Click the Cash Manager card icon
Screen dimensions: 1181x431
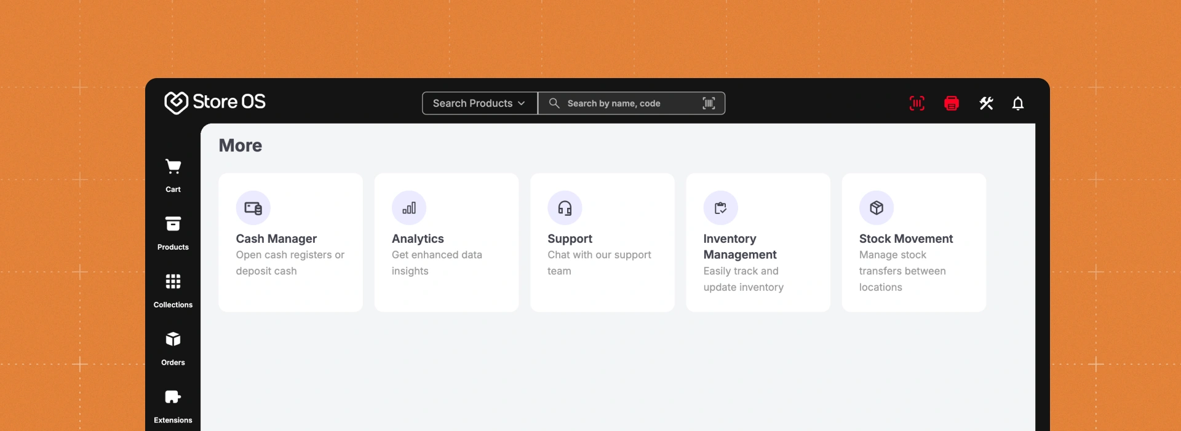pyautogui.click(x=253, y=208)
